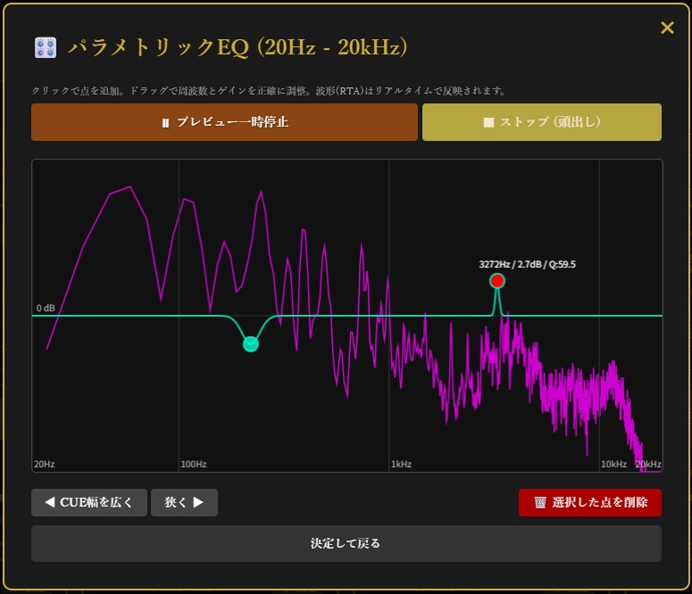692x594 pixels.
Task: Pause preview with プレビュー一時停止 button
Action: pos(224,122)
